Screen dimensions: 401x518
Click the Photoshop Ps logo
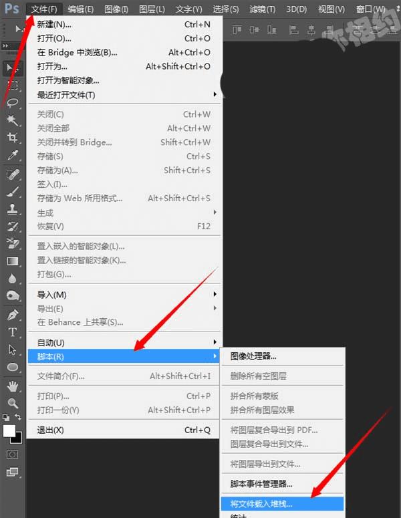coord(12,9)
